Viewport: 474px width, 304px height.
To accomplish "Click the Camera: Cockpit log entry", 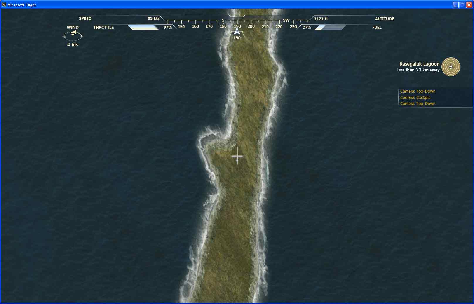I will [415, 97].
